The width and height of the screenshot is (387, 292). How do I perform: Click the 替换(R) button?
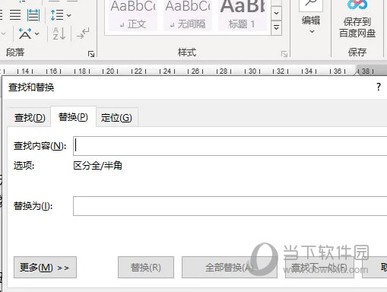pos(146,268)
